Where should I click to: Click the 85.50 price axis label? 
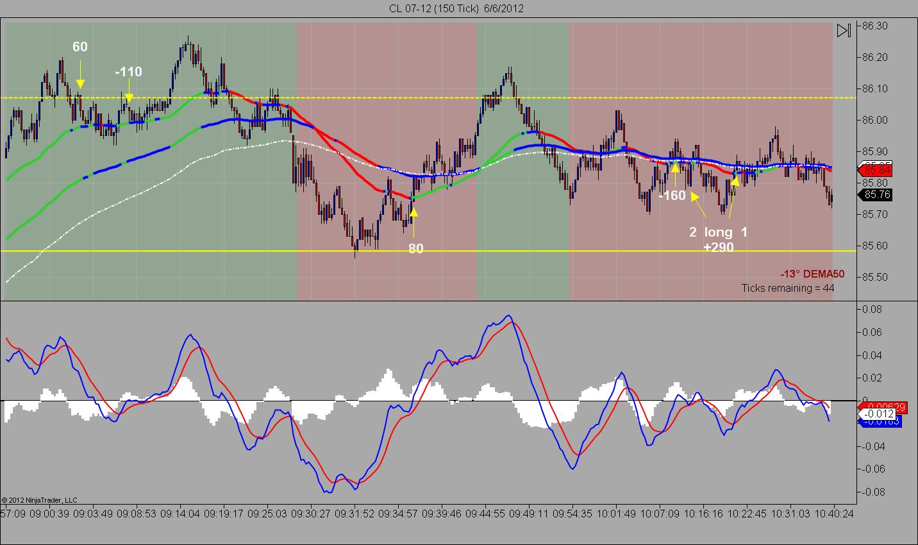point(875,278)
